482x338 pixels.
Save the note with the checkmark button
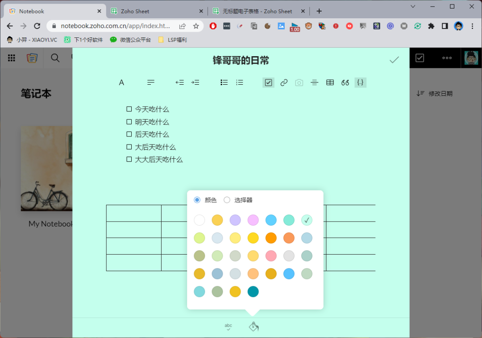tap(394, 59)
